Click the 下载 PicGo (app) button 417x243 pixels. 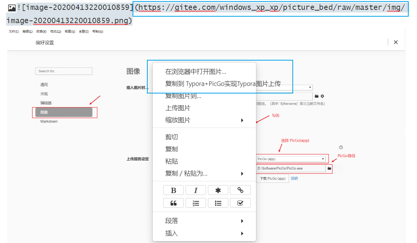point(273,178)
